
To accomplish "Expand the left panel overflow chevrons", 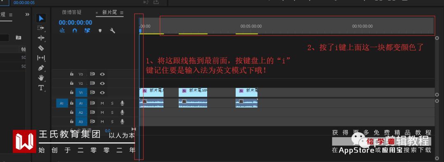I will pyautogui.click(x=28, y=15).
